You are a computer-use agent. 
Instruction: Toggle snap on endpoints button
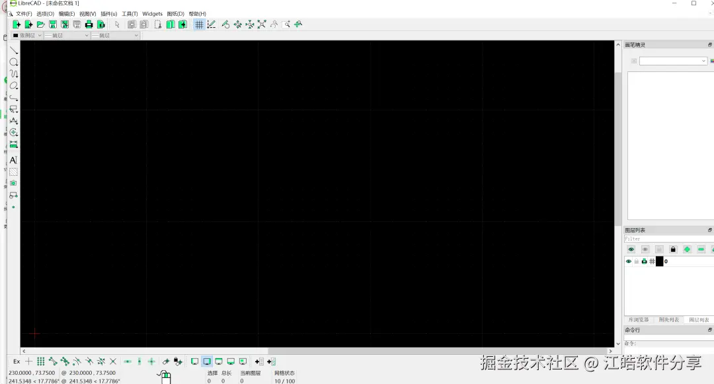tap(53, 362)
